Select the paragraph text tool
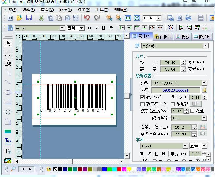The height and width of the screenshot is (177, 215). tap(8, 141)
